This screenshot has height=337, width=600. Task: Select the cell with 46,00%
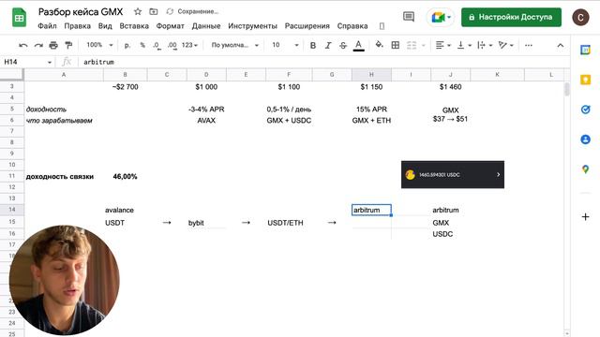point(125,177)
